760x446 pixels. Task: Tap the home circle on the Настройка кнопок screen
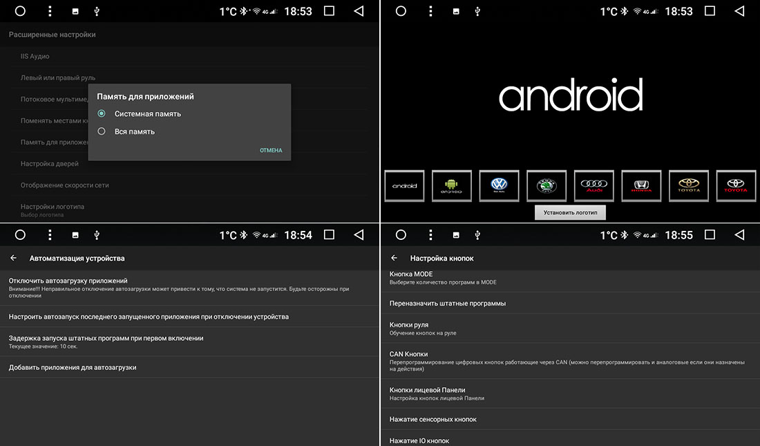pyautogui.click(x=401, y=235)
